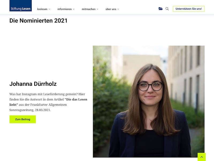
Task: Open the loslesen menu item
Action: pyautogui.click(x=42, y=9)
